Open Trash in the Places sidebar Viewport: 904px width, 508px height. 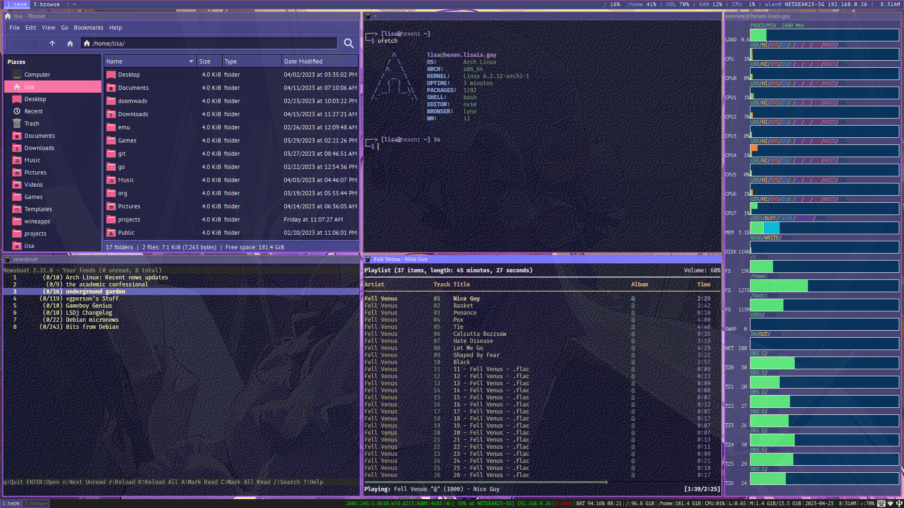[x=32, y=124]
